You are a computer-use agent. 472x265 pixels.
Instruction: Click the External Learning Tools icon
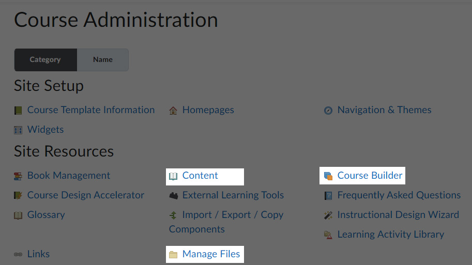[173, 196]
